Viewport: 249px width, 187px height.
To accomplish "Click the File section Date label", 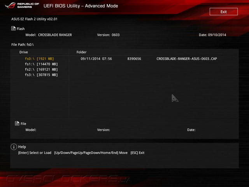I will [x=191, y=130].
